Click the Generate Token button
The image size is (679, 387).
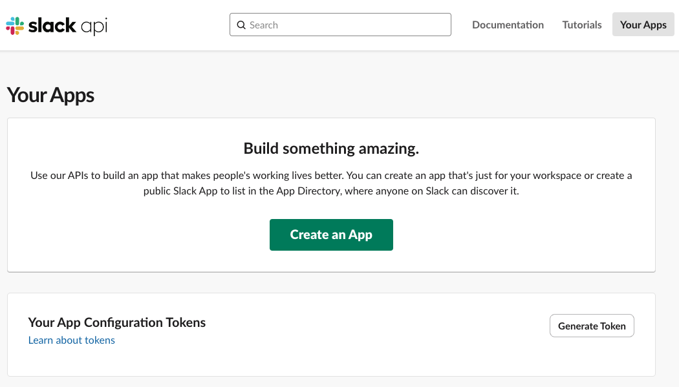tap(592, 326)
